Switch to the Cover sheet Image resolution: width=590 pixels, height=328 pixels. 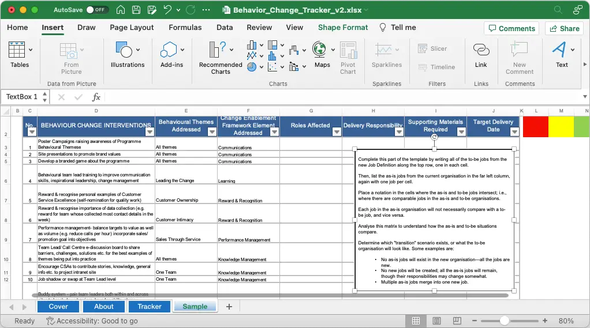58,306
